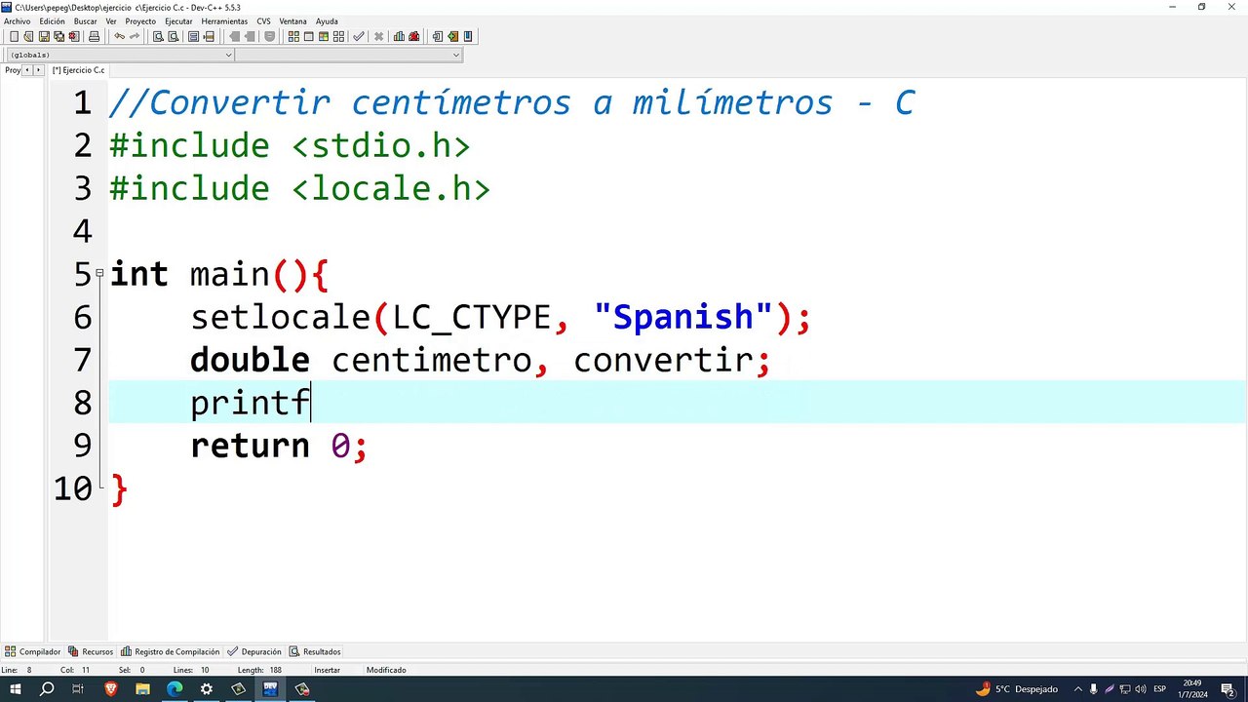Click the ESP input language indicator
Screen dimensions: 1248x702
(1160, 689)
